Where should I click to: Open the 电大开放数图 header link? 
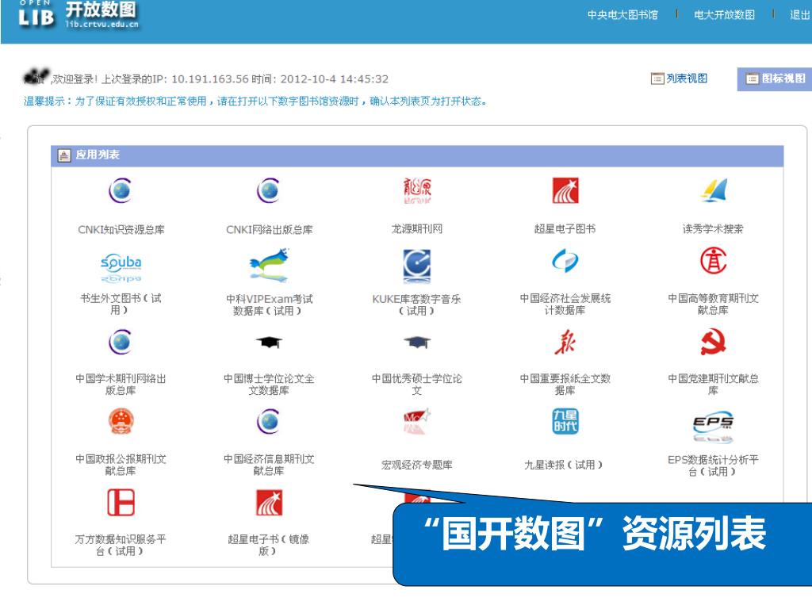724,15
